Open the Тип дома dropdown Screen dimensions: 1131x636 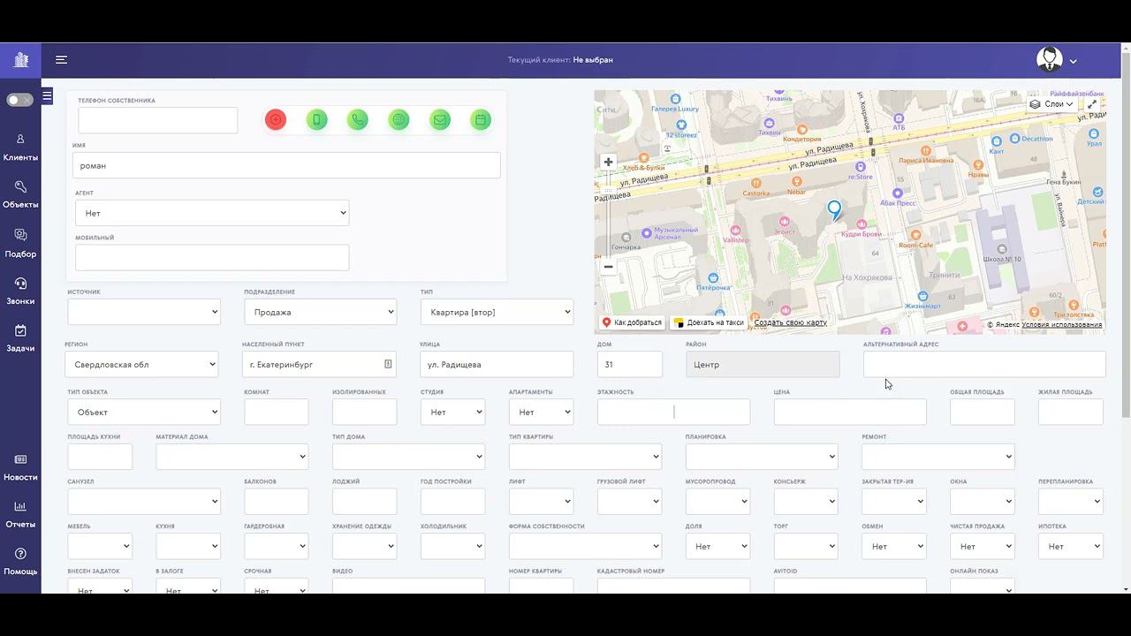(408, 457)
